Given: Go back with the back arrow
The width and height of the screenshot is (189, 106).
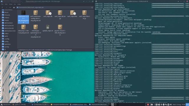Looking at the screenshot, I should coord(2,7).
